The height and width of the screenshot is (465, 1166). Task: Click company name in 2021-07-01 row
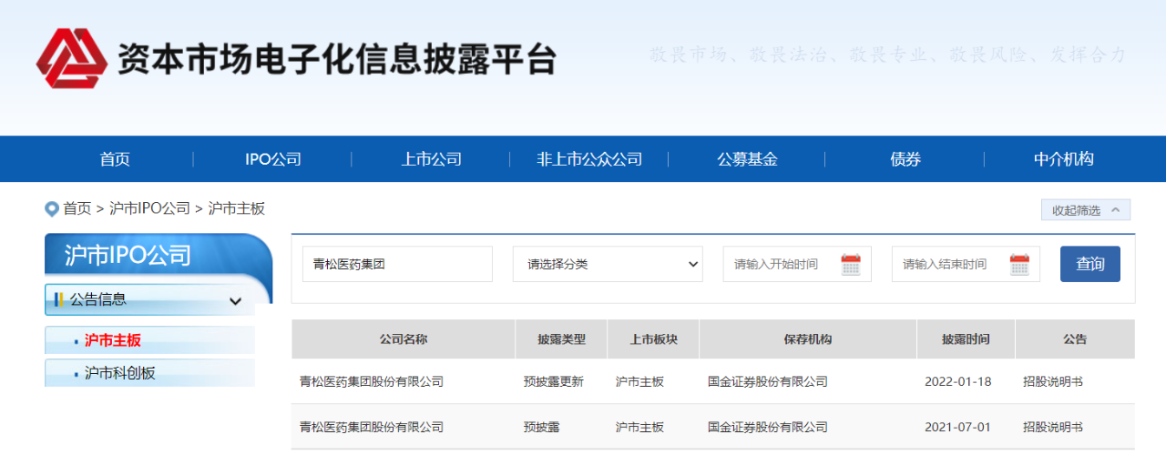[x=372, y=427]
